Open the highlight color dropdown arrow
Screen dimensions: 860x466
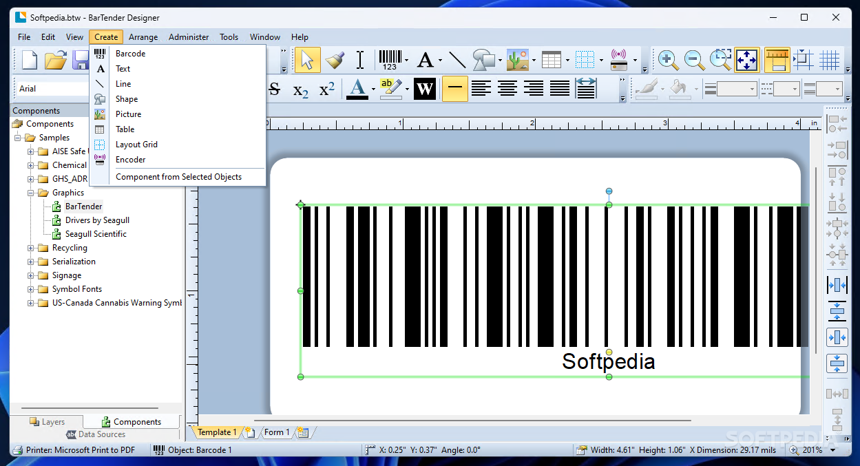coord(407,89)
